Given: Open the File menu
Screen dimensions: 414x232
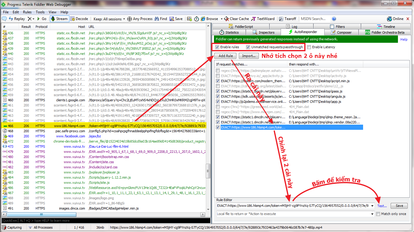Looking at the screenshot, I should (x=6, y=12).
